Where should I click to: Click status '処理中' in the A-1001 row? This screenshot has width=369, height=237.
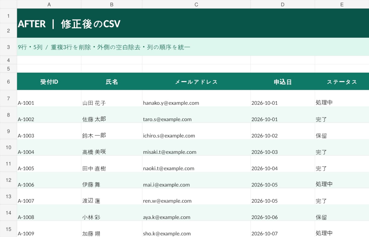tap(342, 98)
